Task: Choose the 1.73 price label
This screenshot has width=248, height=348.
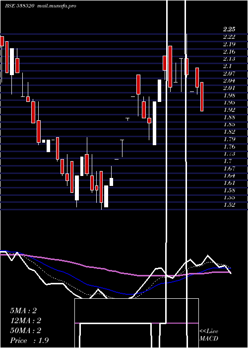Action: point(229,154)
